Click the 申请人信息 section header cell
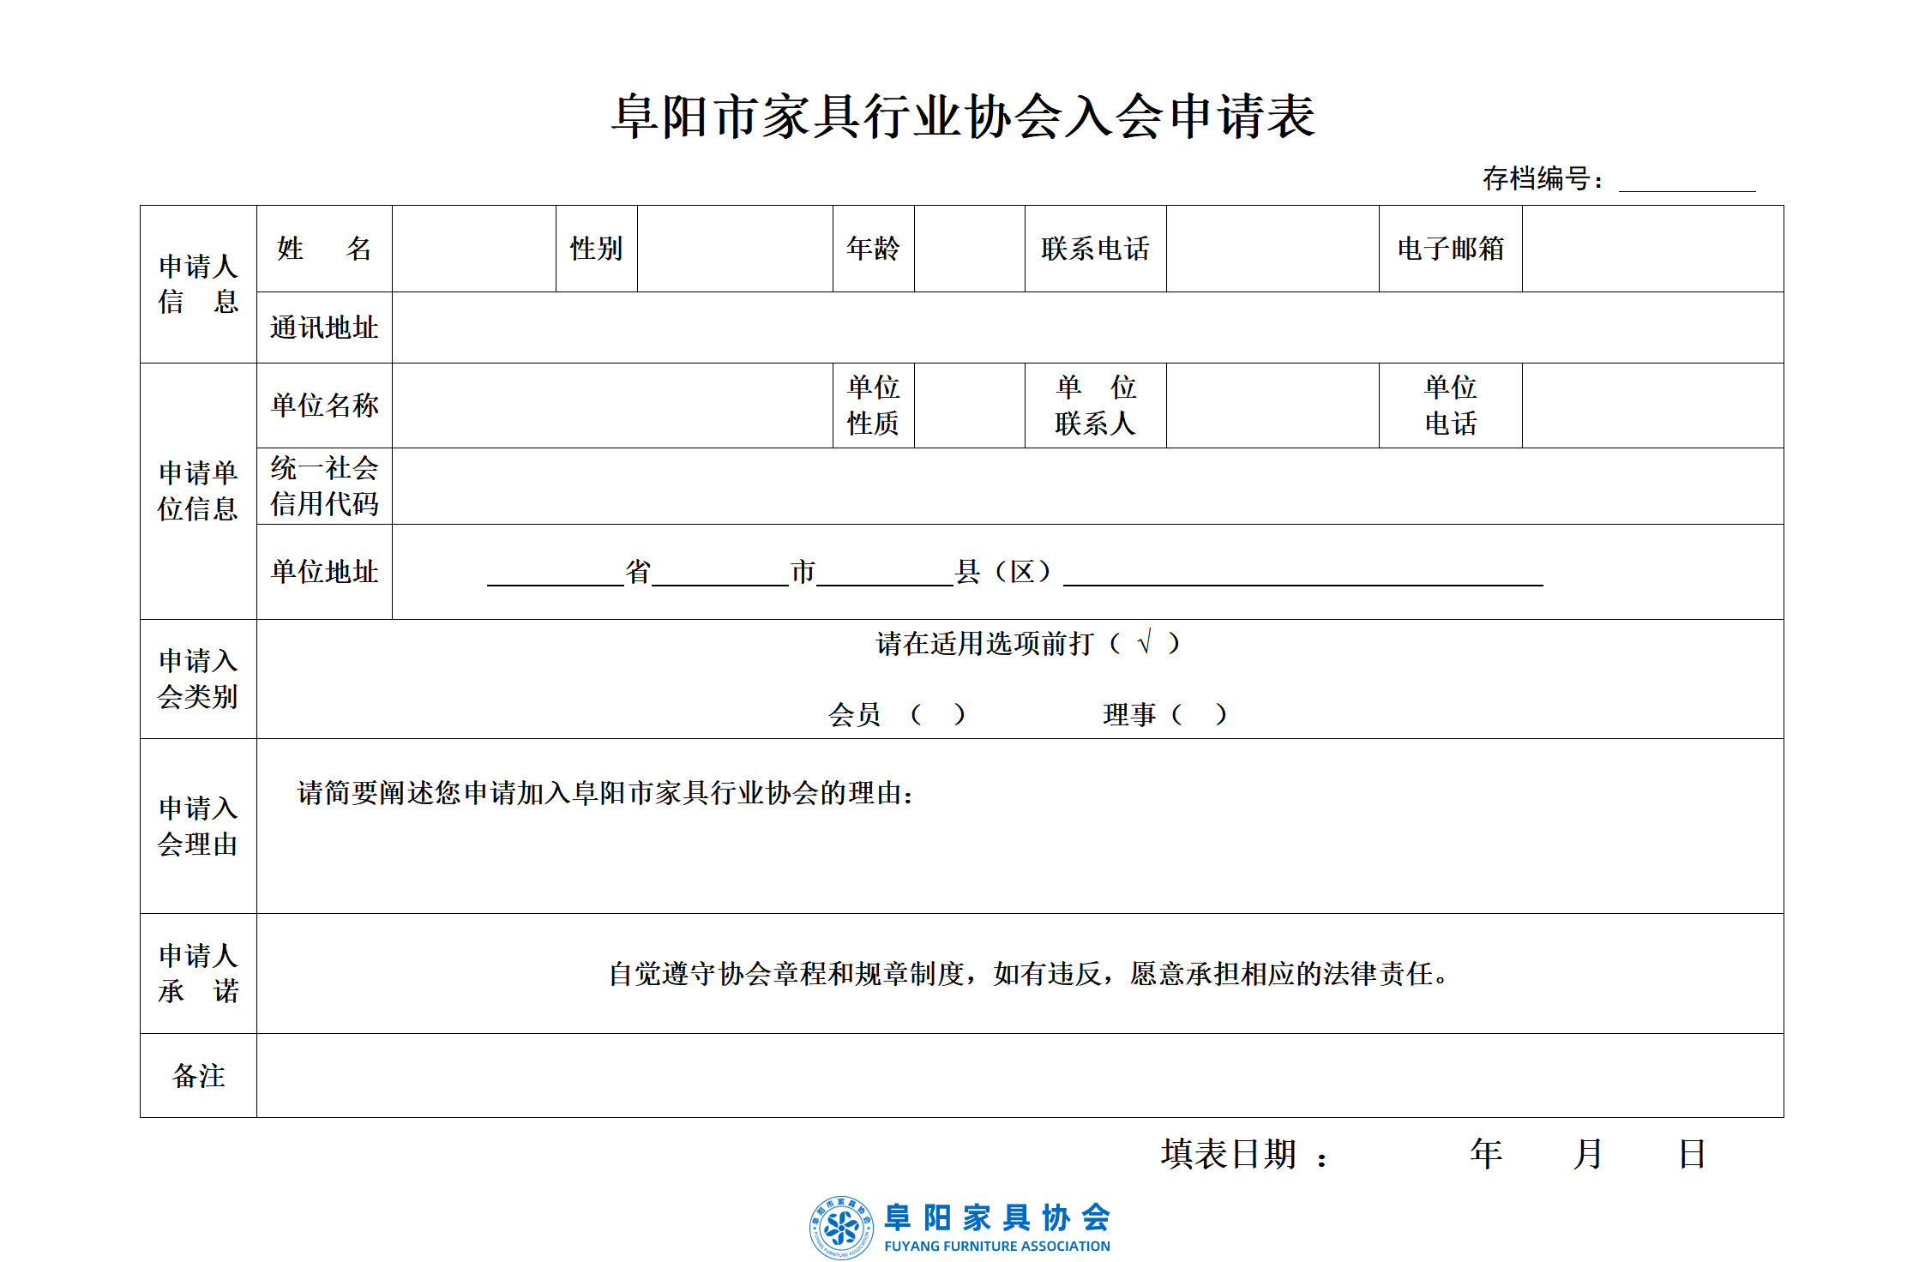 (x=198, y=284)
